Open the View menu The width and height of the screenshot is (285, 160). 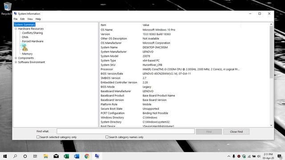[30, 19]
